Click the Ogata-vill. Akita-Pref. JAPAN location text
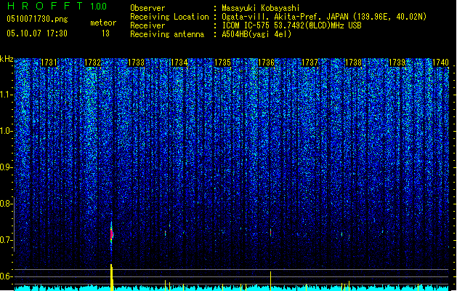Viewport: 457px width, 291px height. [324, 17]
